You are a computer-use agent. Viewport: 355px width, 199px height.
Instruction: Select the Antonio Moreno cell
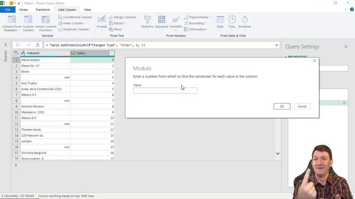tap(45, 107)
